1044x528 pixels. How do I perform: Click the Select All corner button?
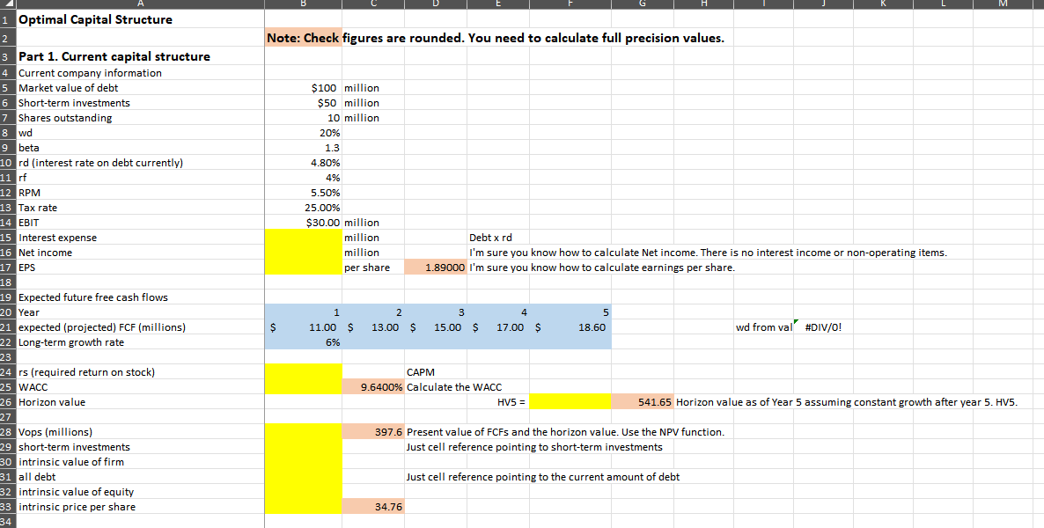[x=6, y=4]
